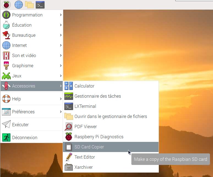Launch Xarchiver from the submenu
Screen dimensions: 213x177
111,167
